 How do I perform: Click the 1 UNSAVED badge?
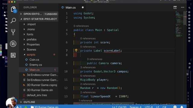51,14
